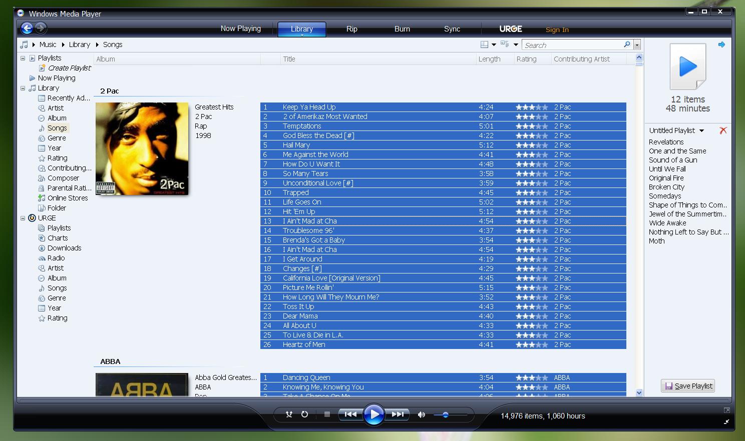Image resolution: width=745 pixels, height=441 pixels.
Task: Open the search options dropdown arrow
Action: [x=637, y=45]
